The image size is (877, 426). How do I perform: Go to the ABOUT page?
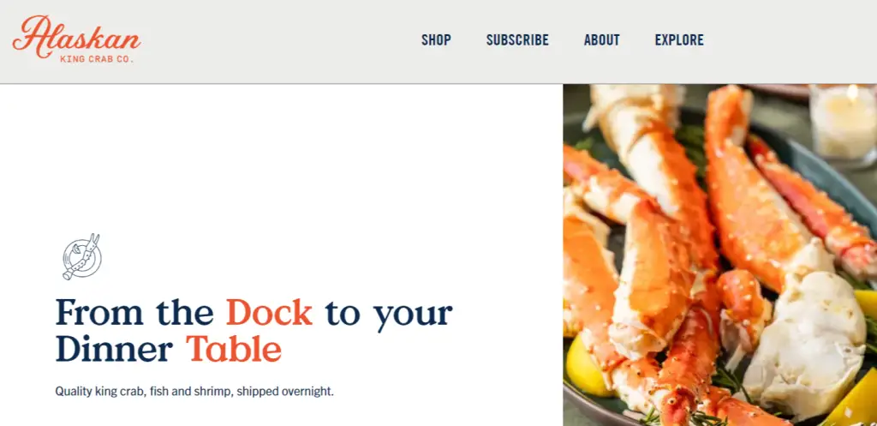(x=602, y=40)
